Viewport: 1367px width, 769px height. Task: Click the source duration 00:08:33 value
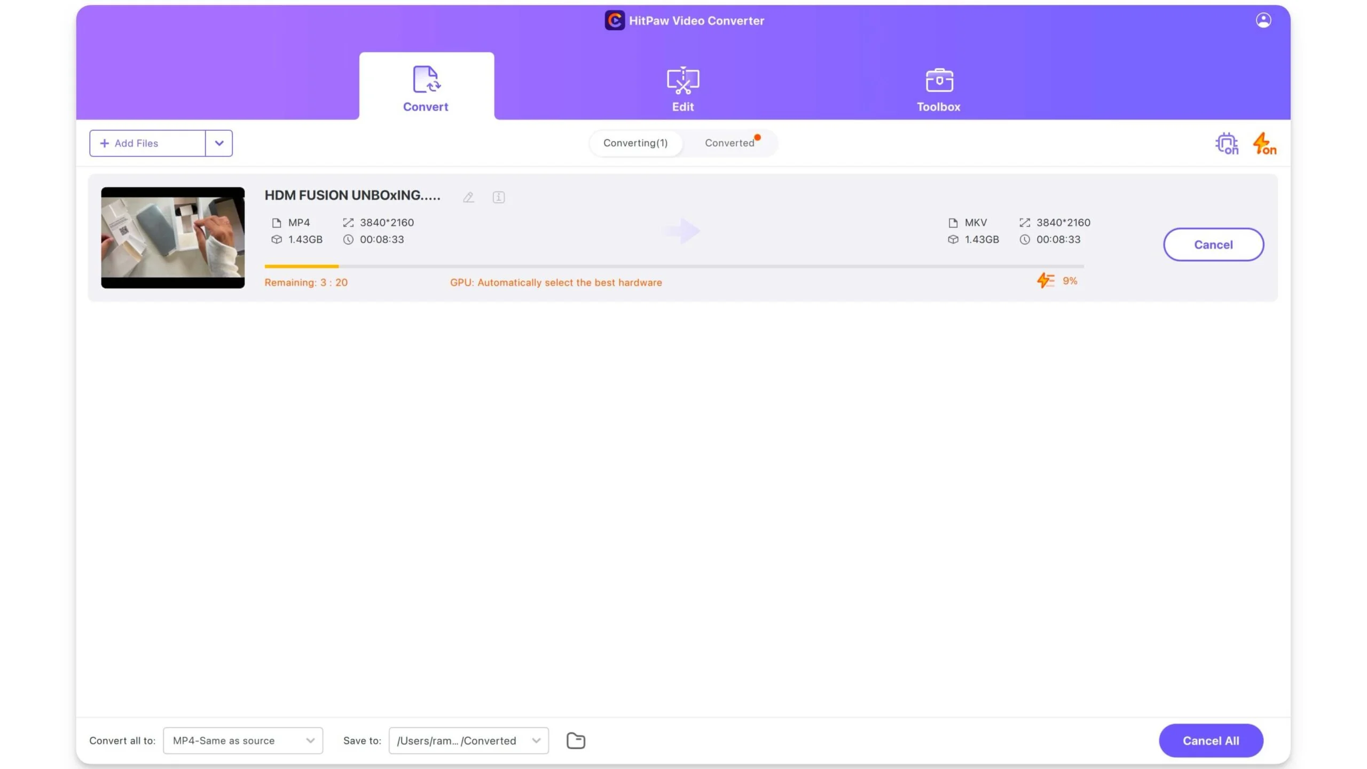click(x=382, y=240)
